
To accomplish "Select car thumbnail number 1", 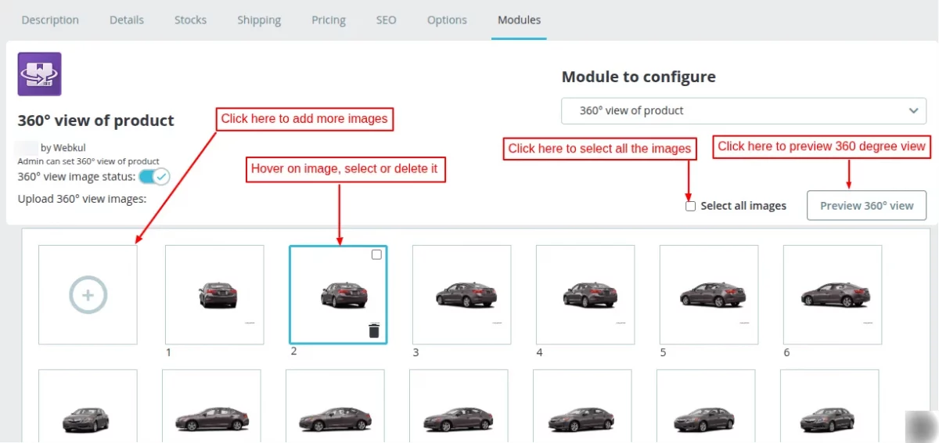I will tap(214, 295).
